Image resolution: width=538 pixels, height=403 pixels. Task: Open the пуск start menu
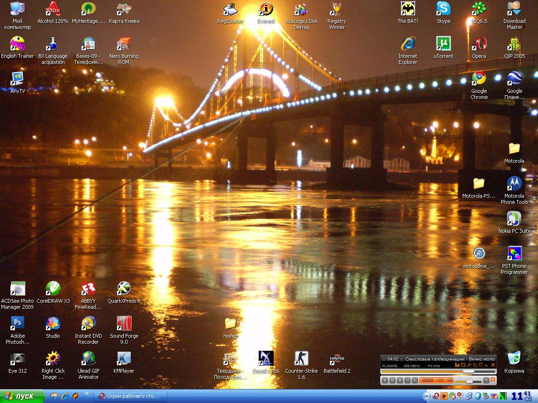pos(22,396)
